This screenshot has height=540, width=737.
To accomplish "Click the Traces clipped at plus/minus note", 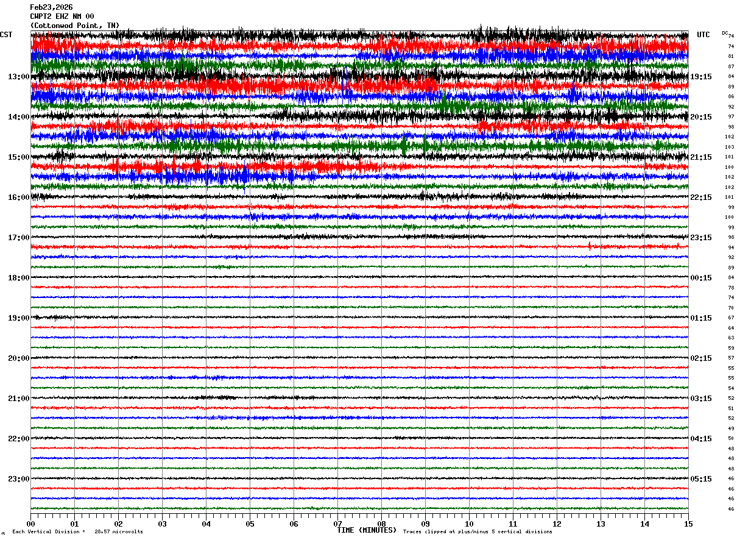I will click(478, 532).
